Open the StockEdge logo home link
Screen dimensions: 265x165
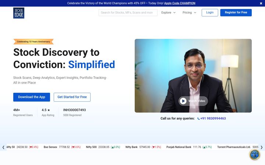tap(19, 13)
